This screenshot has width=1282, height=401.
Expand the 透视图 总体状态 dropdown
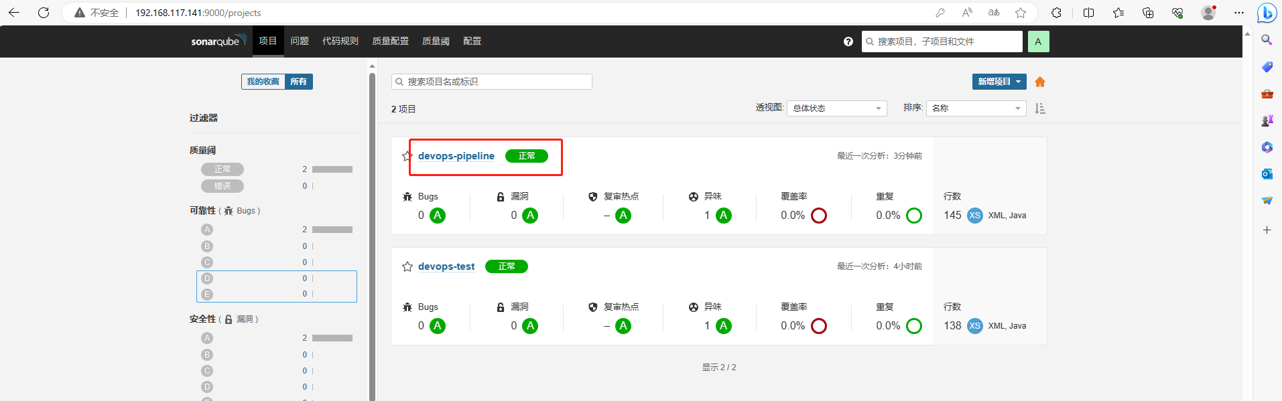[x=836, y=108]
